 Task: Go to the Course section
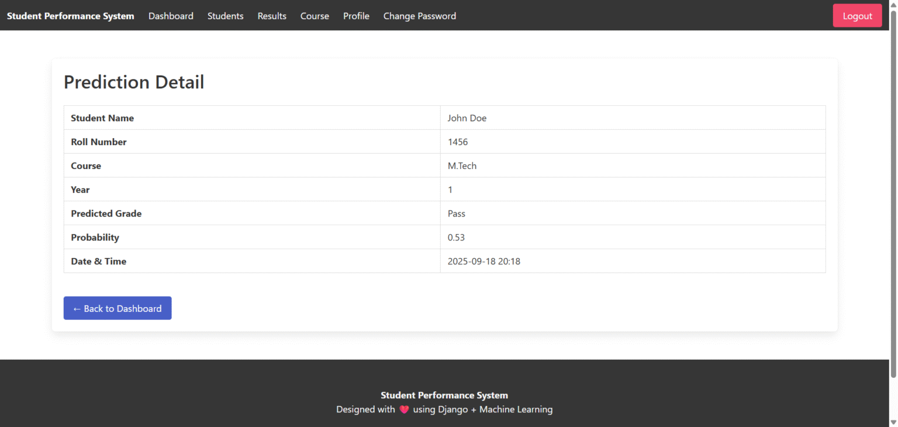point(315,16)
